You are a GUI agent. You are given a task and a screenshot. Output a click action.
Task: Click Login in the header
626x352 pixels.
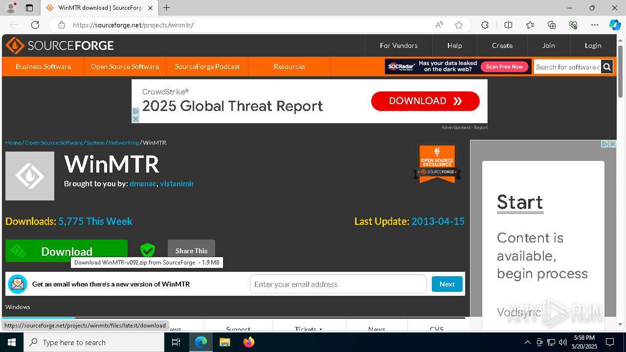point(593,45)
